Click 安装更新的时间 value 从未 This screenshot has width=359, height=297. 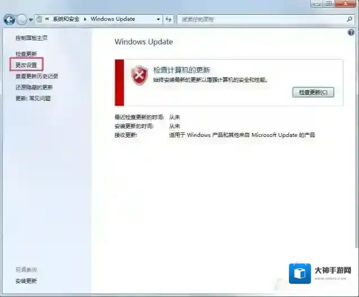[x=174, y=126]
